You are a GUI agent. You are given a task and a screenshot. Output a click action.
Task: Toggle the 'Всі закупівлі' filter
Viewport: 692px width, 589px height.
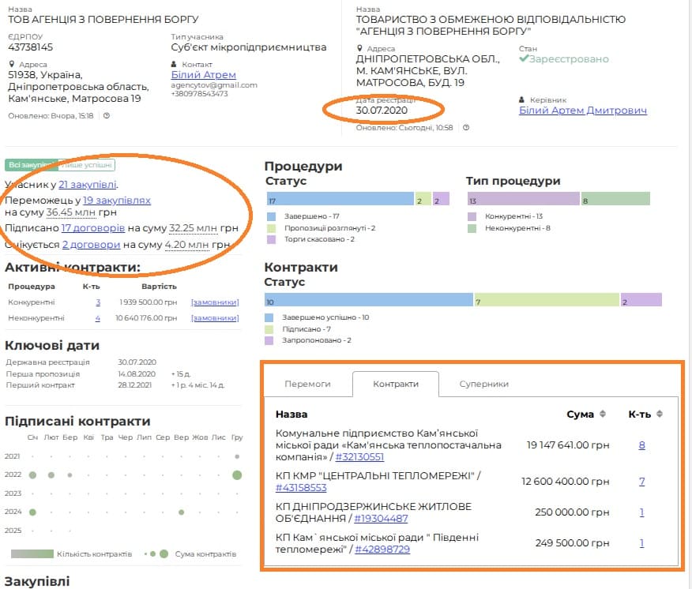click(x=30, y=165)
